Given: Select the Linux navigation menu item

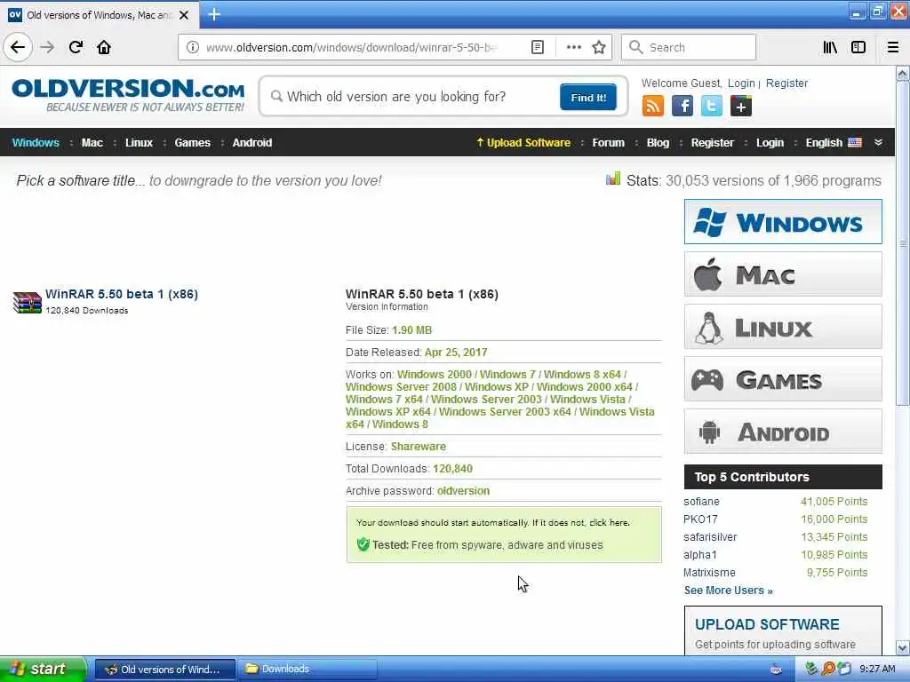Looking at the screenshot, I should tap(139, 142).
